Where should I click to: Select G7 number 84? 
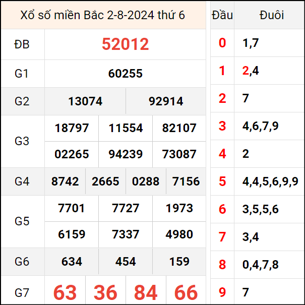pos(146,292)
